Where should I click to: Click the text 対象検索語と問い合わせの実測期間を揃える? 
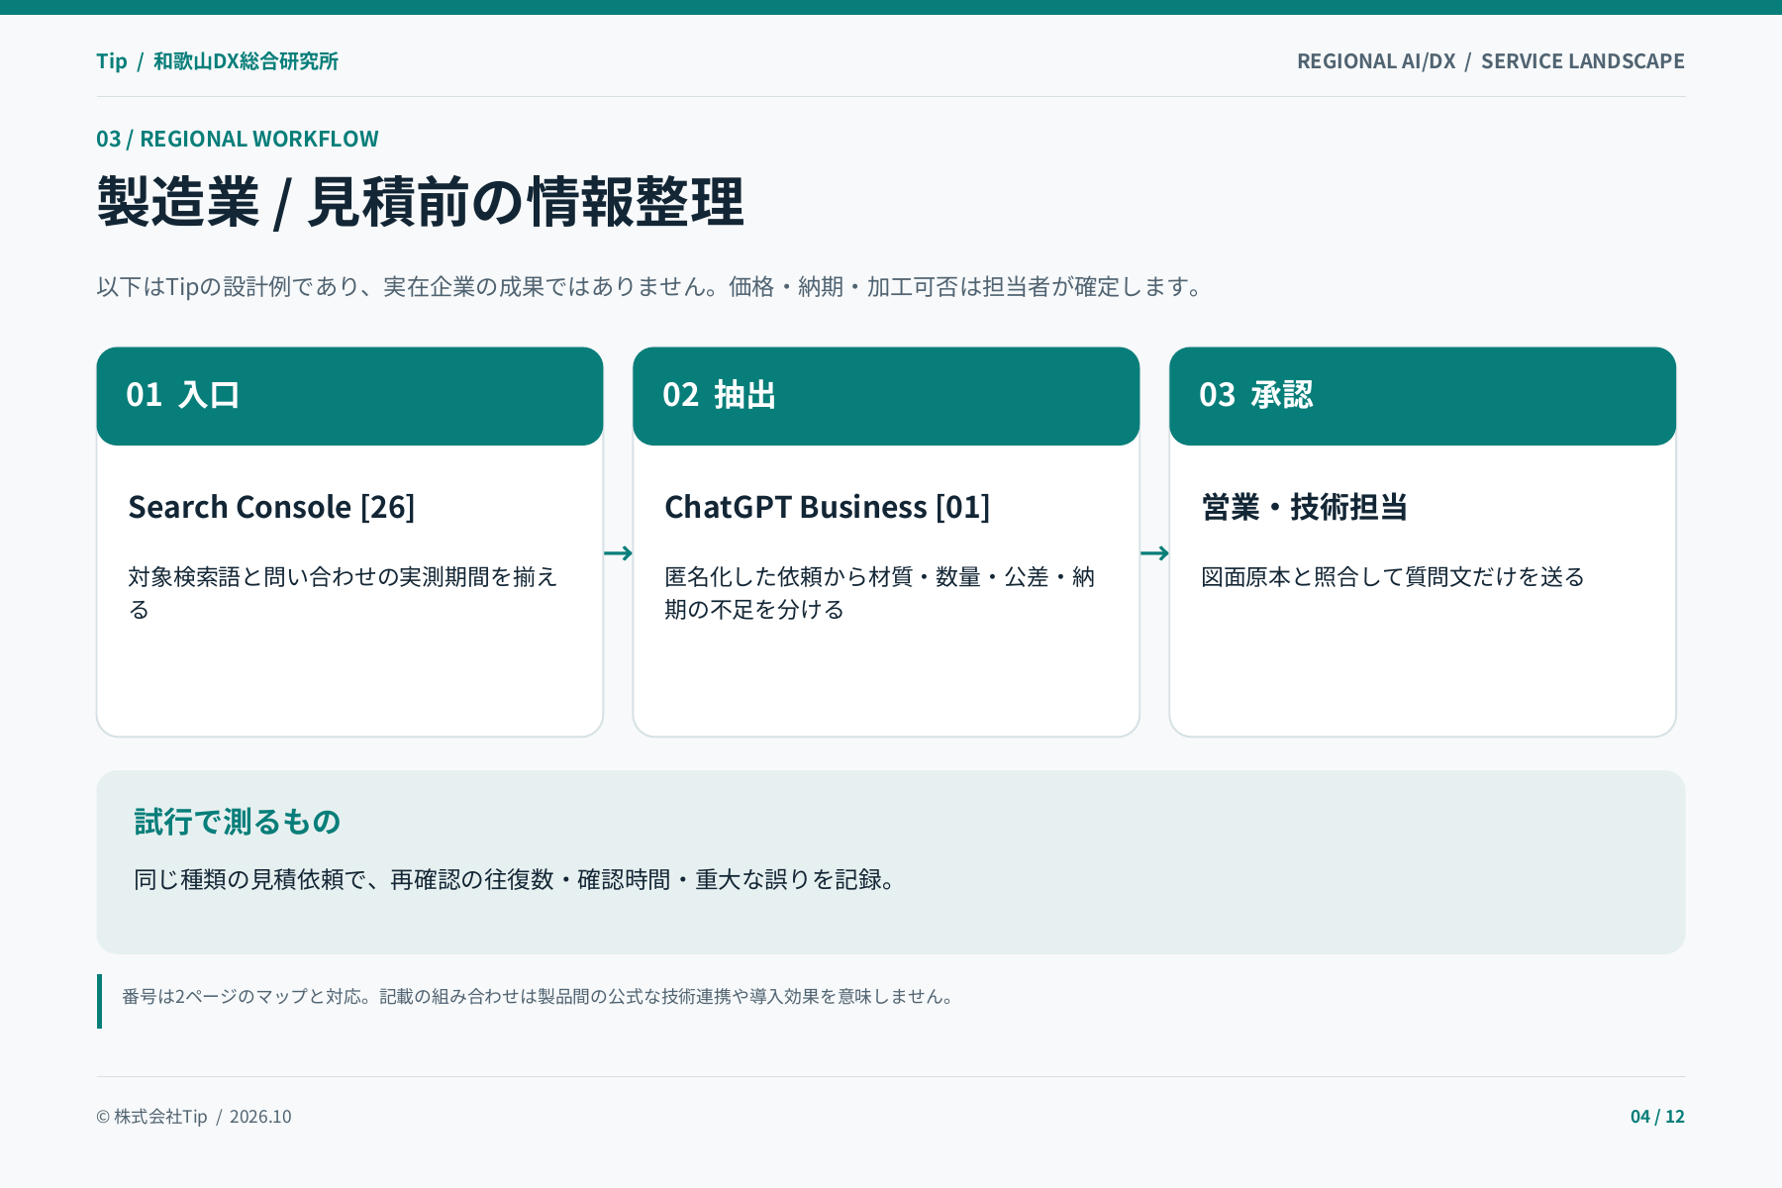(344, 593)
